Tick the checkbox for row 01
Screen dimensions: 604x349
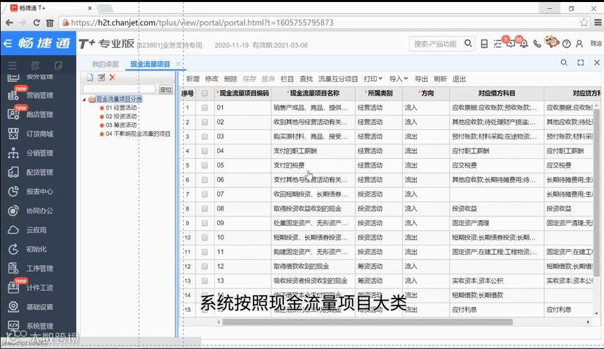pos(204,108)
